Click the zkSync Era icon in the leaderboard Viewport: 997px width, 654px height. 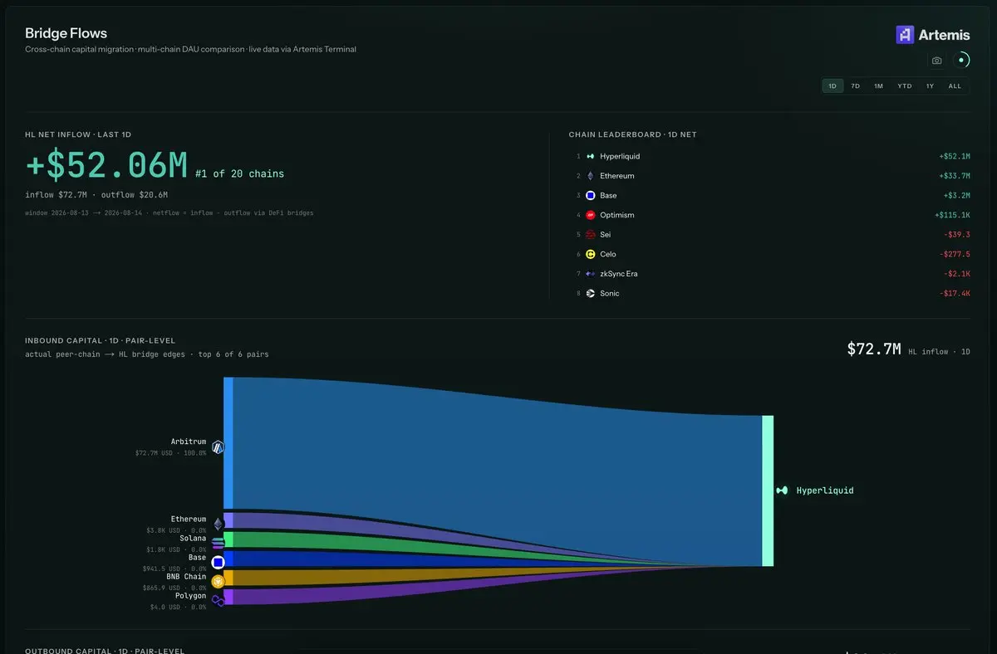[x=591, y=274]
